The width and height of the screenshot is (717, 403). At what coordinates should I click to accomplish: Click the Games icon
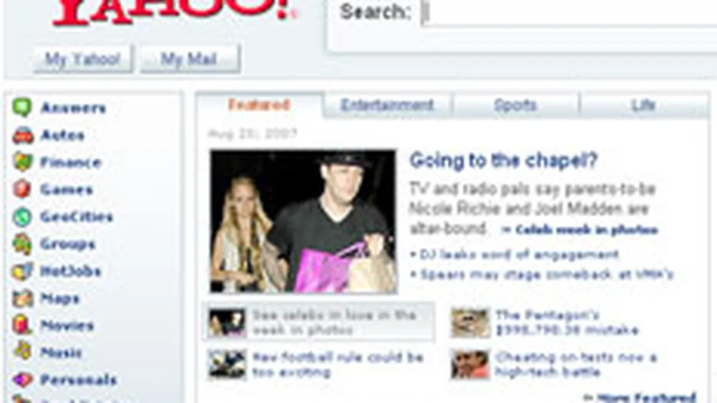(23, 189)
